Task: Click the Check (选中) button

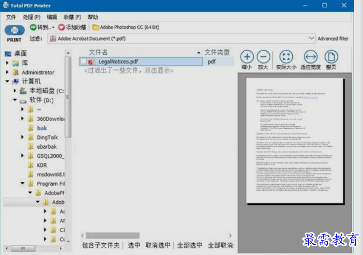Action: [134, 245]
